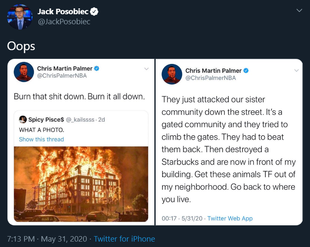Open @ChrisPalmerNBA handle in right tweet
This screenshot has width=310, height=247.
coord(210,78)
